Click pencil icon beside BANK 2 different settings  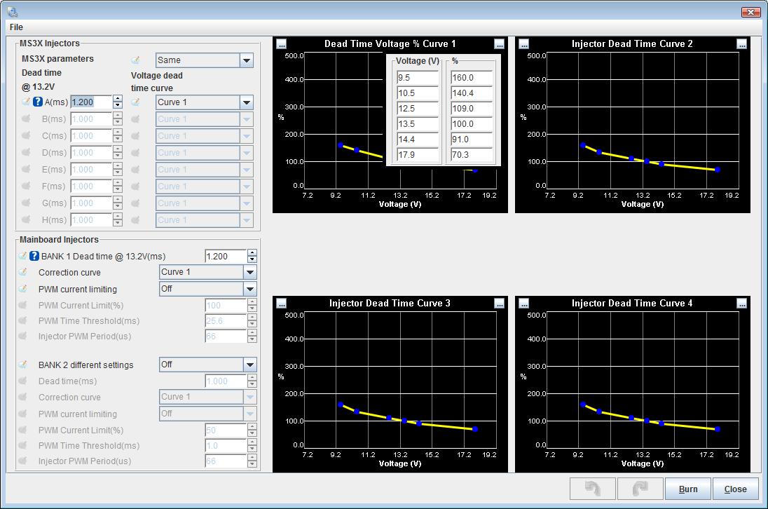[x=23, y=365]
